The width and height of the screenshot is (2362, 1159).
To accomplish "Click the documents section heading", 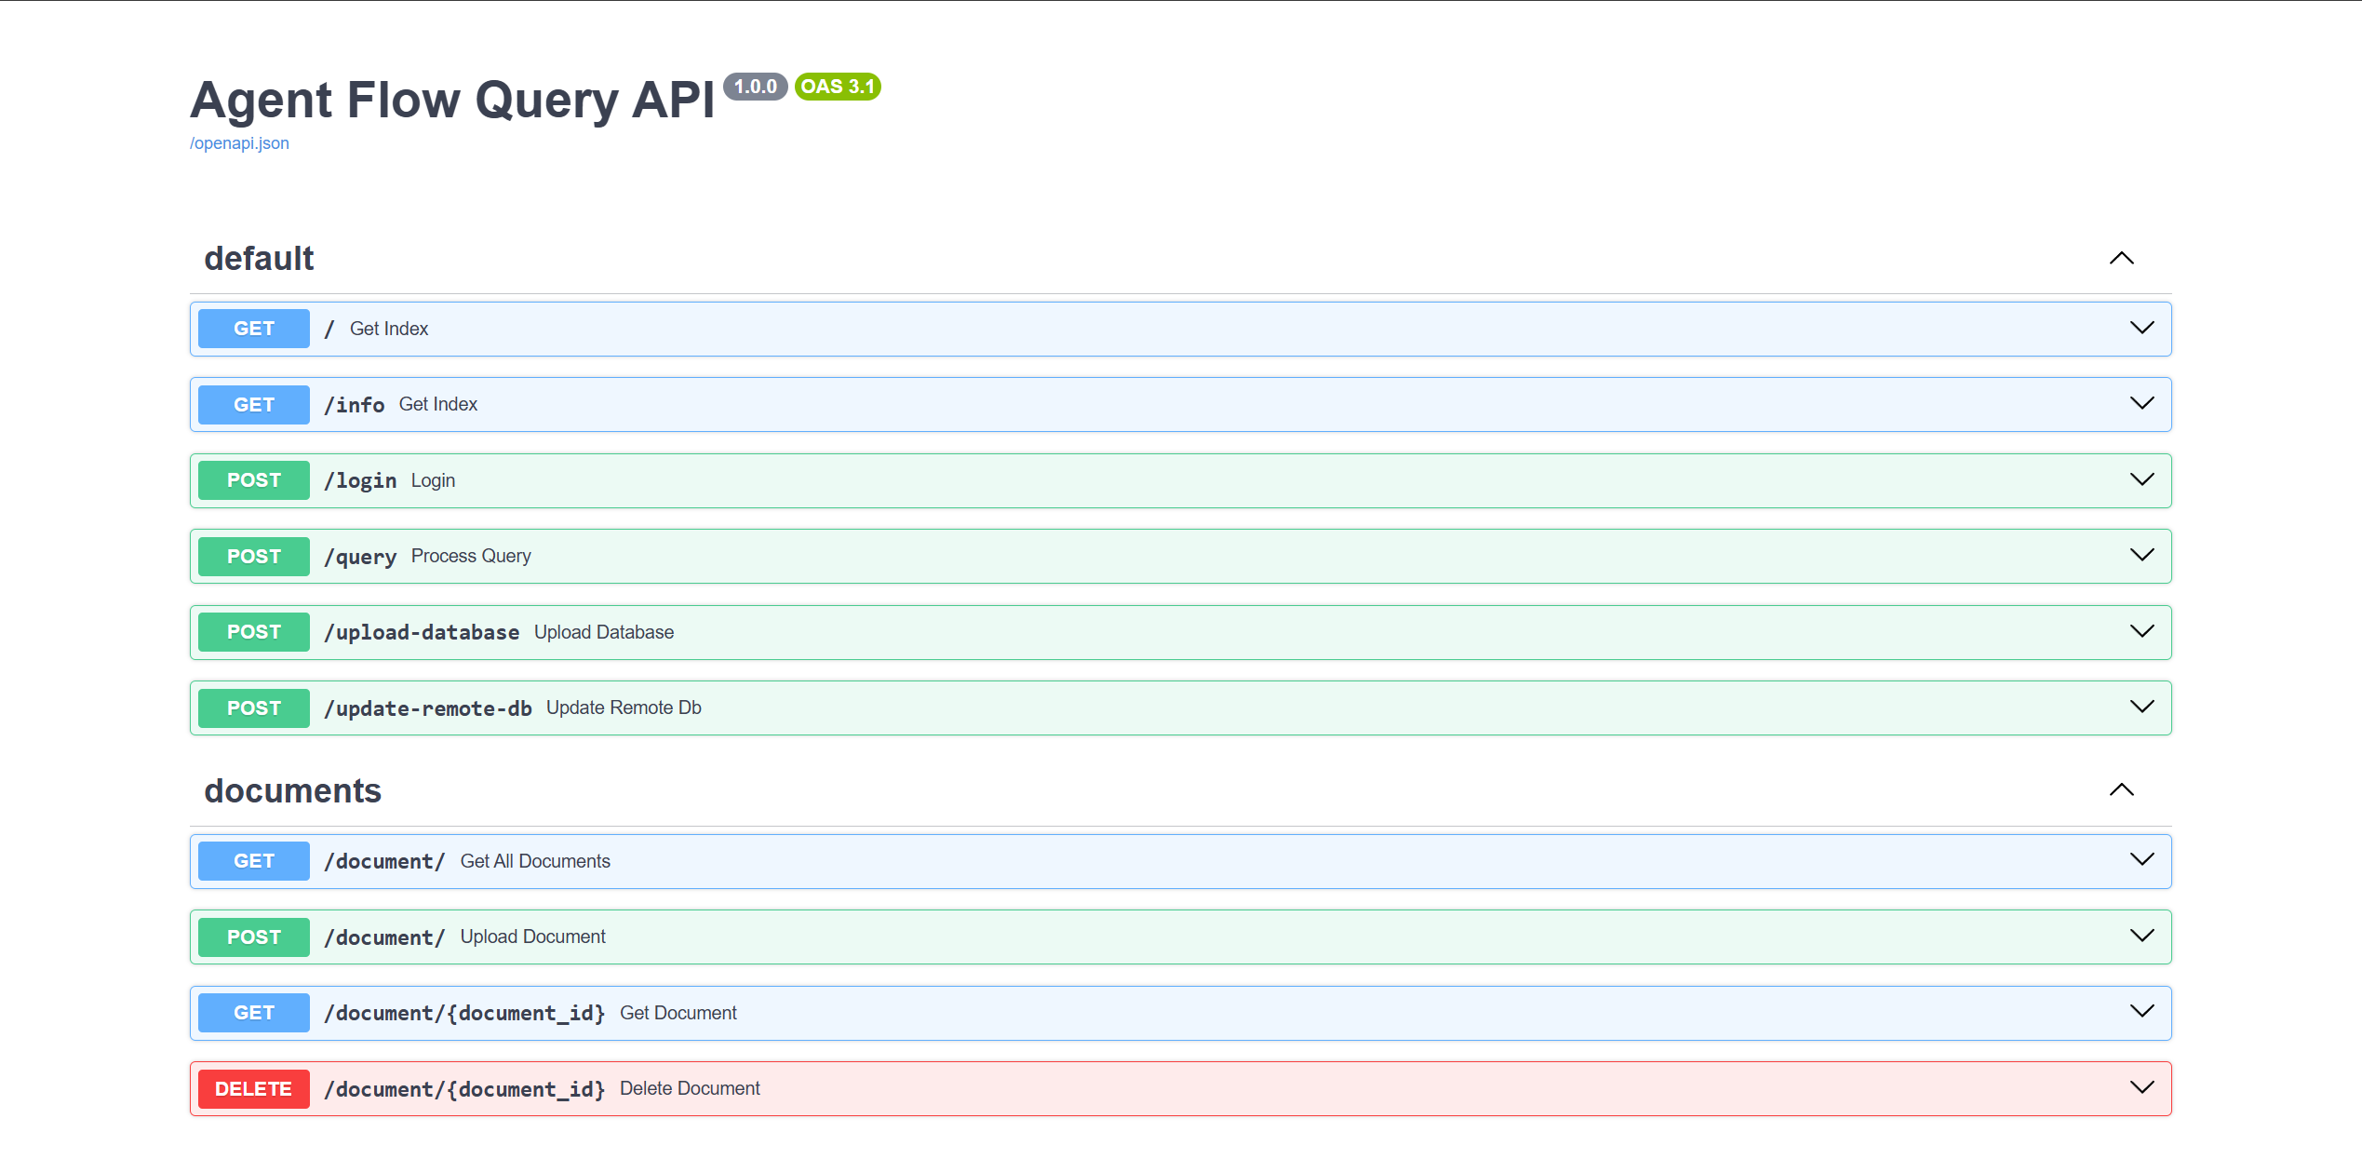I will (292, 790).
